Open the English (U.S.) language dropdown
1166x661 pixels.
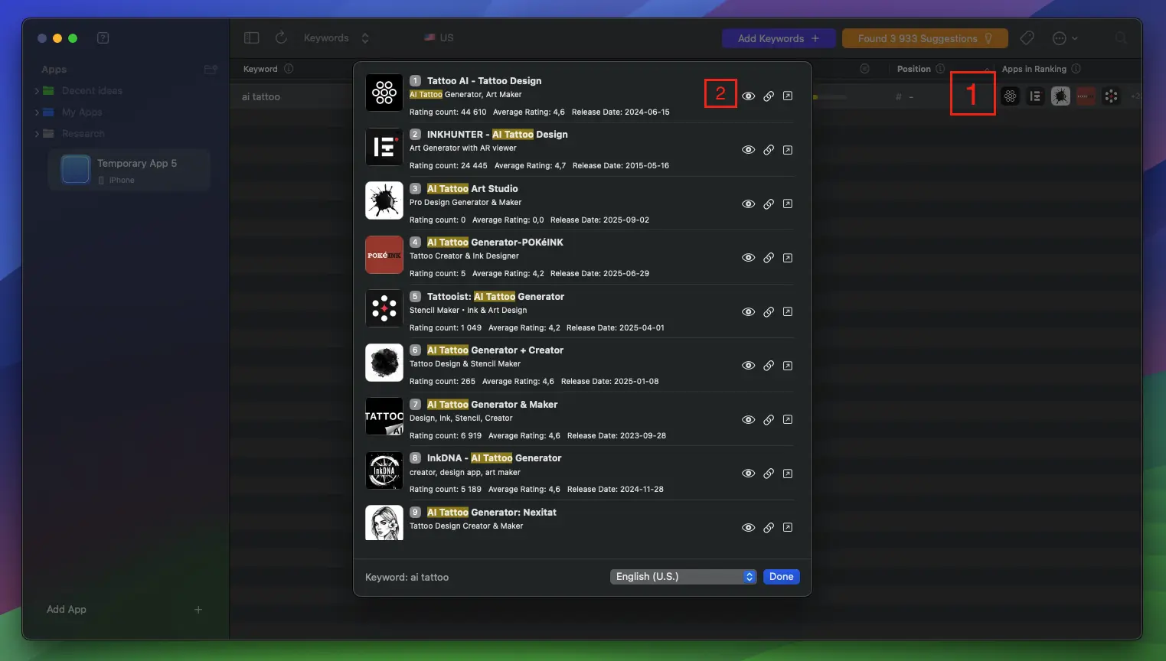(x=684, y=577)
